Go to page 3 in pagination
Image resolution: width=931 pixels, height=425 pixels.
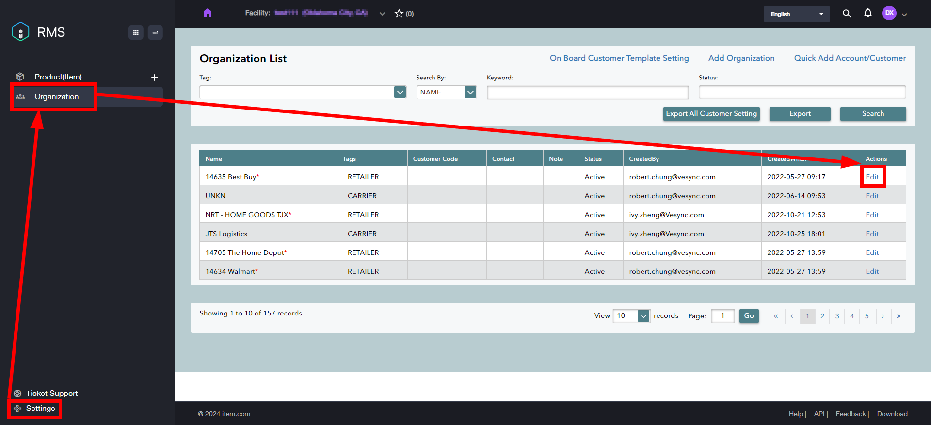[x=837, y=316]
